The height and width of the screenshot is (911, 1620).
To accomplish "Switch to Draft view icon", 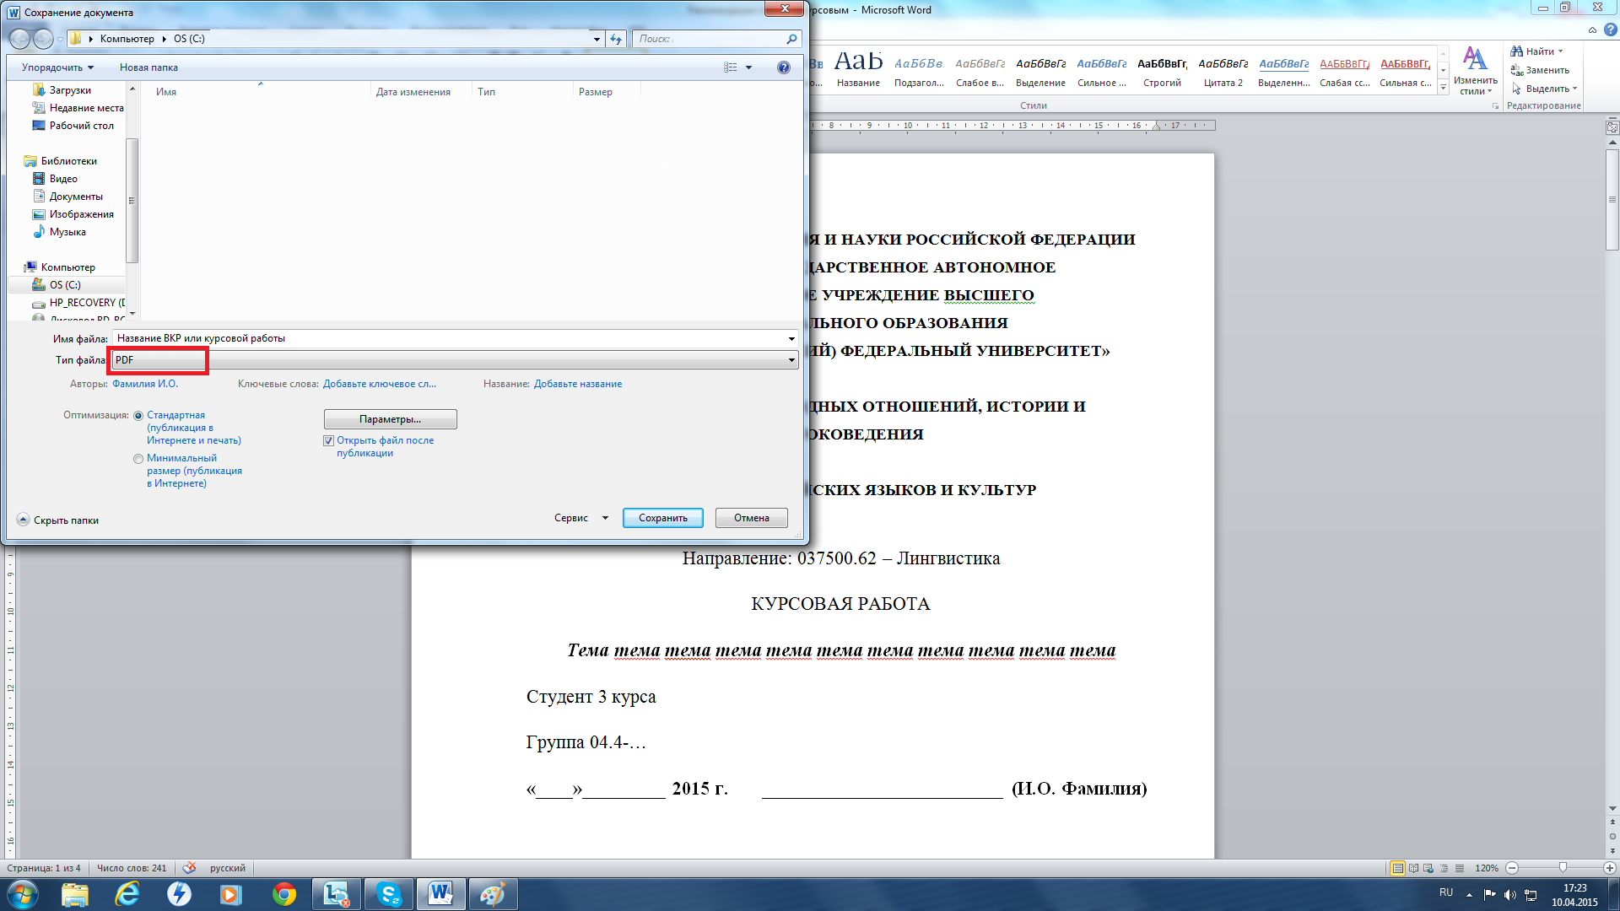I will 1459,868.
